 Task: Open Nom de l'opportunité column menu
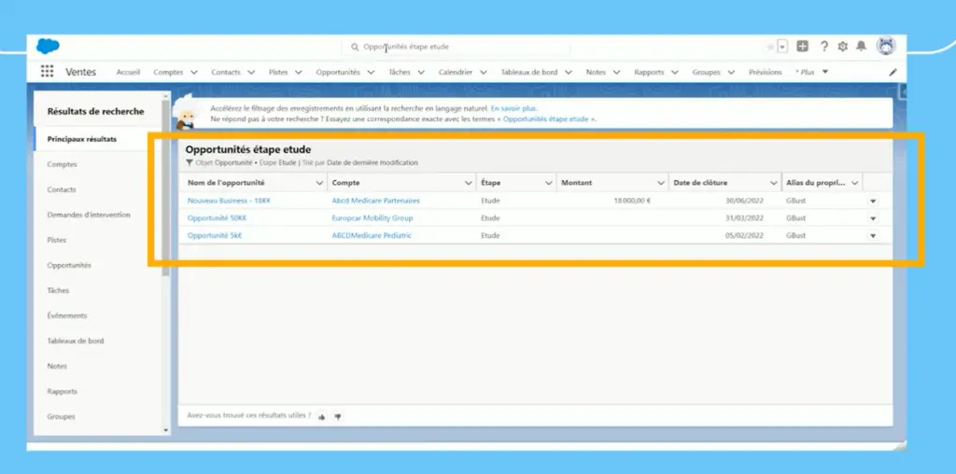pyautogui.click(x=319, y=183)
